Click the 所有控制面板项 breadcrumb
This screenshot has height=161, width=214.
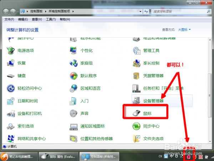59,11
